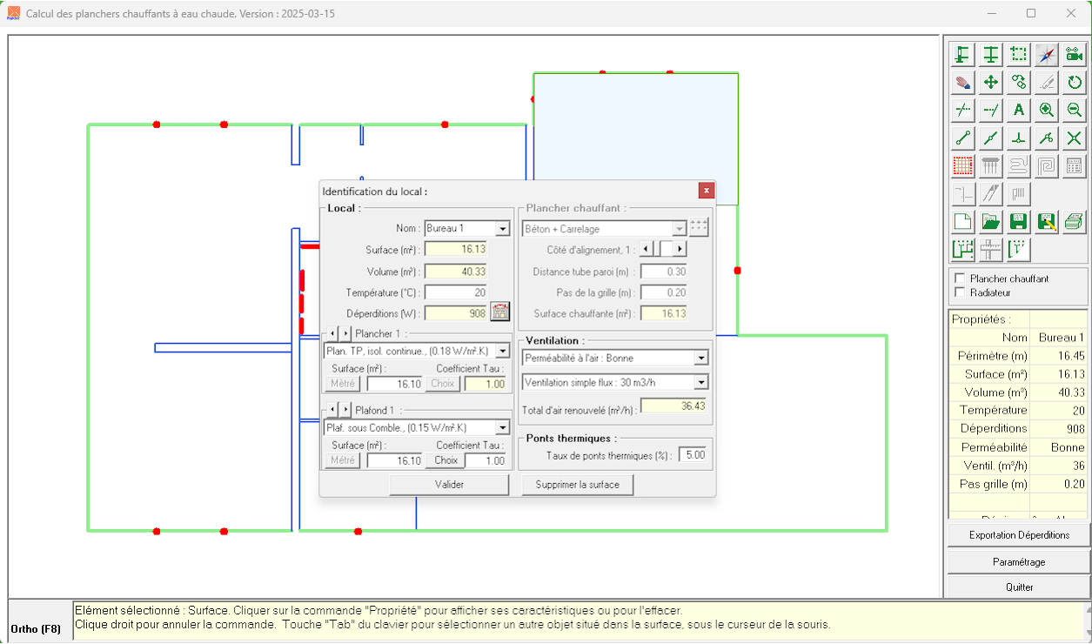Open the heat loss calculator beside Déperditions
The height and width of the screenshot is (644, 1092).
(500, 312)
